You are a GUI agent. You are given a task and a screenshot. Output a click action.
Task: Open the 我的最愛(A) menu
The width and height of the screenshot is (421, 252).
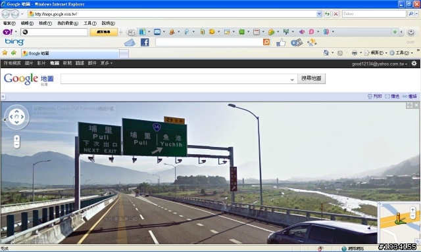pos(68,24)
